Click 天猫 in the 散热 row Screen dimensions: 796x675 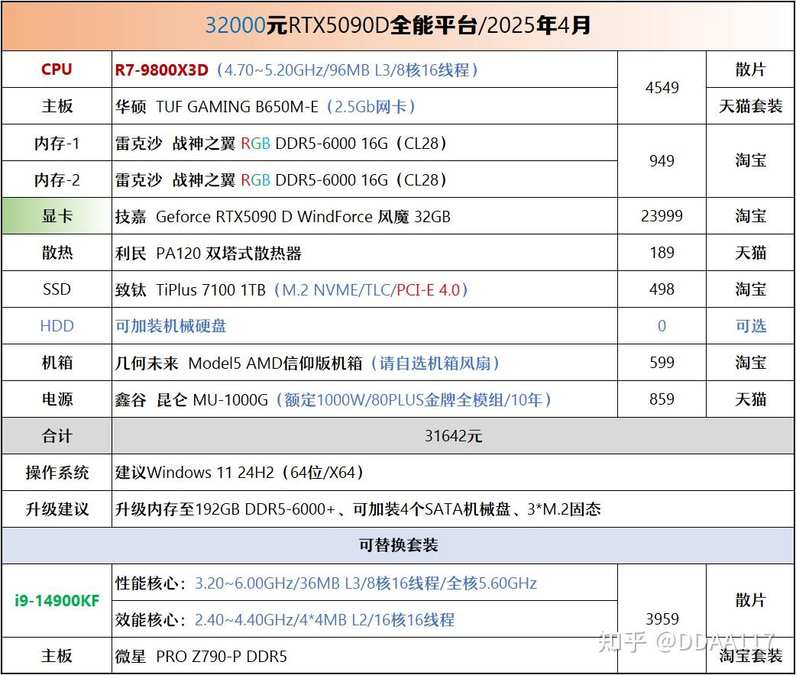point(750,253)
